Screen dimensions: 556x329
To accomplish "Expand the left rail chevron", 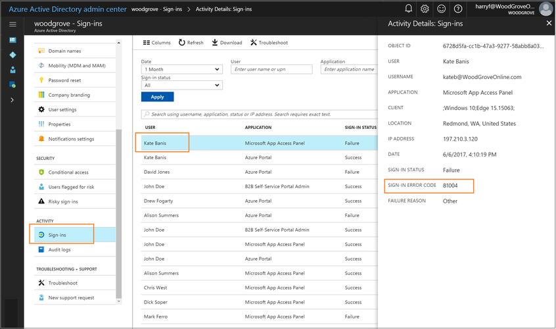I will pos(12,100).
